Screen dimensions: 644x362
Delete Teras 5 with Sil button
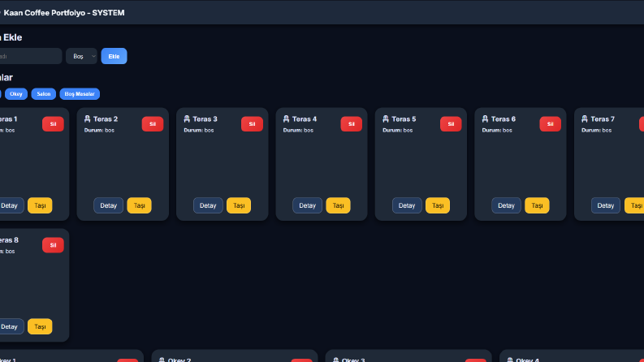tap(451, 124)
